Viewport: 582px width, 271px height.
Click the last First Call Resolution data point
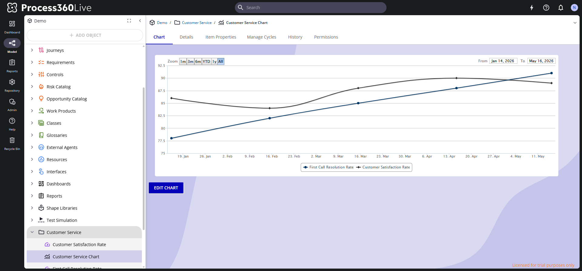tap(551, 73)
